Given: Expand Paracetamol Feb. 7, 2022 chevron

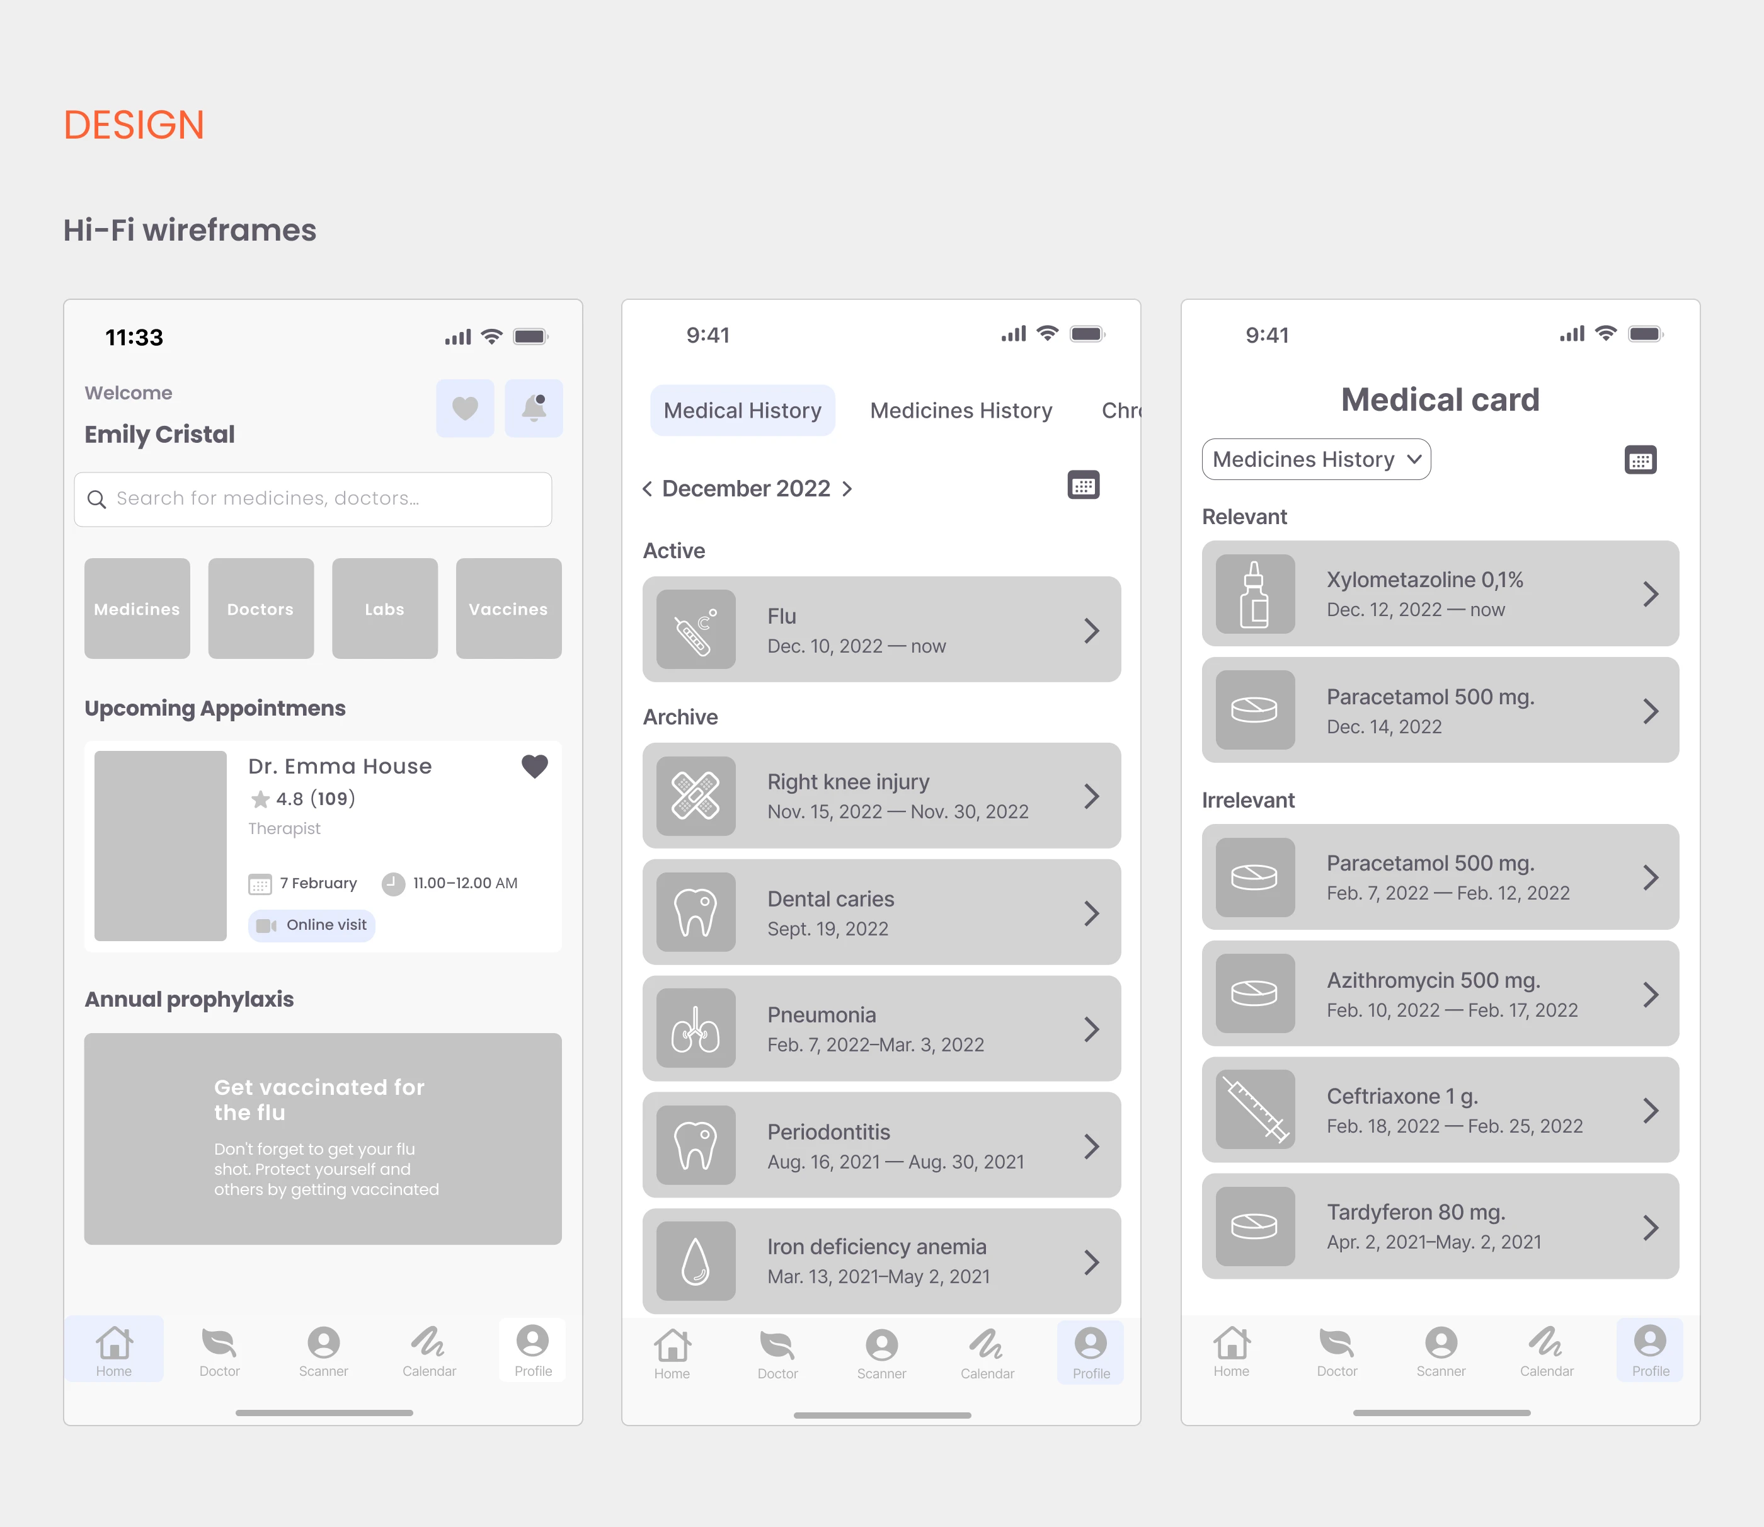Looking at the screenshot, I should [x=1651, y=878].
